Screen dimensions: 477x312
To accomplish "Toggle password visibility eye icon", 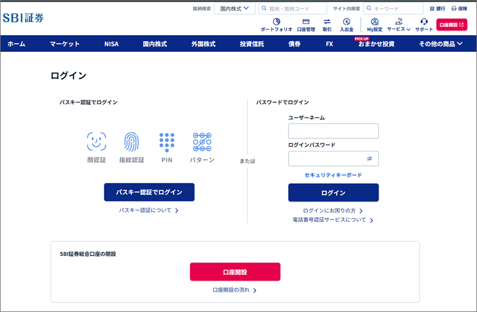I will tap(370, 159).
